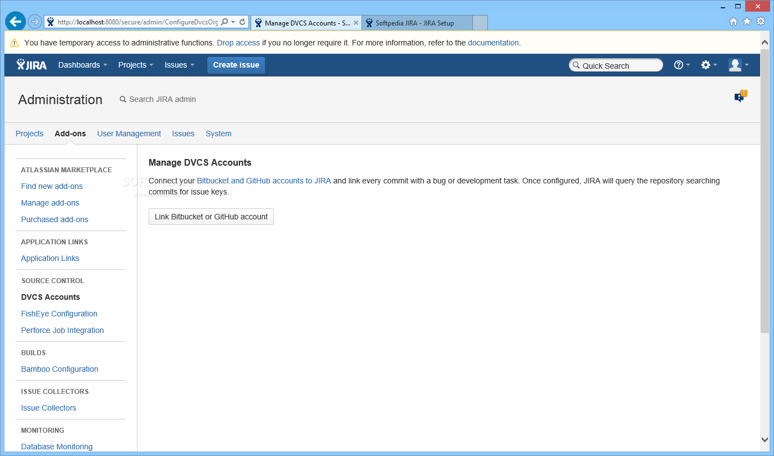Open browser Tools gear icon
Viewport: 774px width, 456px height.
[761, 22]
